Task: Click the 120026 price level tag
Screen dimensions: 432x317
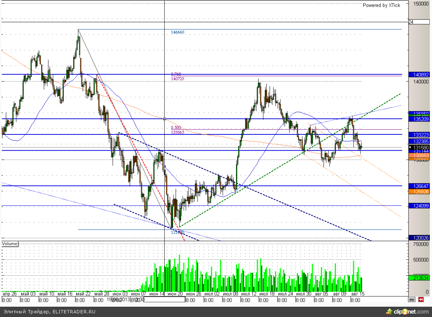Action: 419,238
